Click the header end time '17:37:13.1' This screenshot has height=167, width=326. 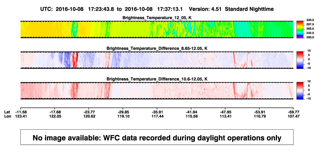[x=170, y=9]
